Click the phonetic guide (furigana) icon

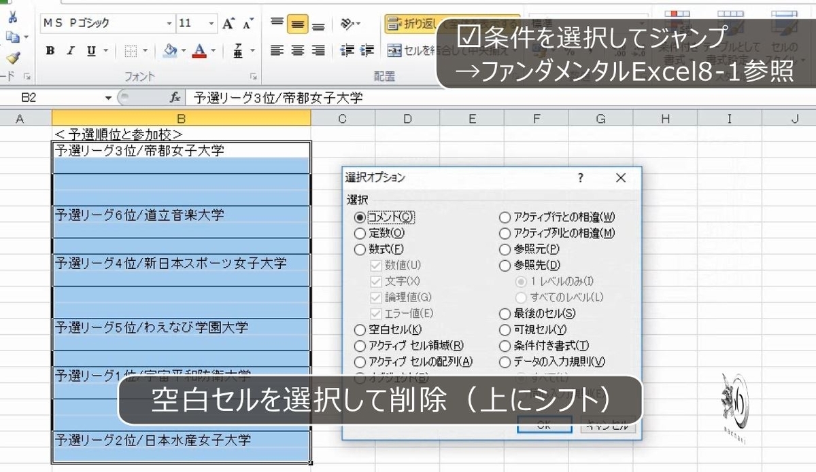coord(238,50)
